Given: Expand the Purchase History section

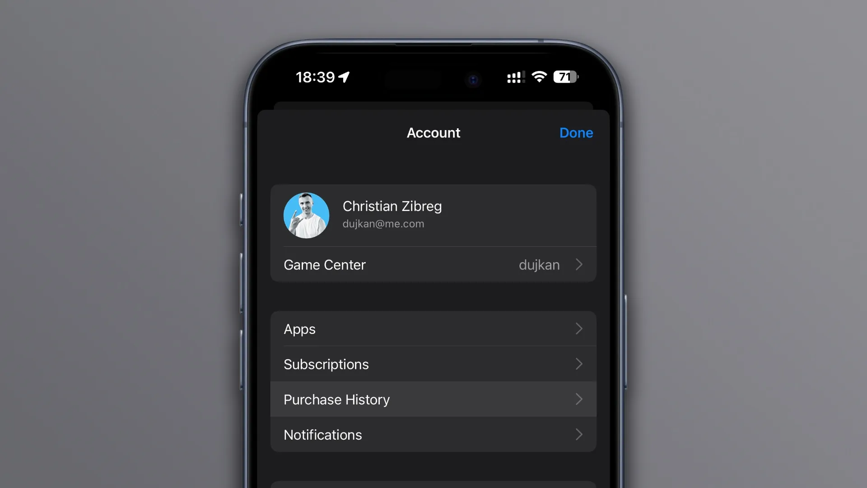Looking at the screenshot, I should tap(433, 399).
